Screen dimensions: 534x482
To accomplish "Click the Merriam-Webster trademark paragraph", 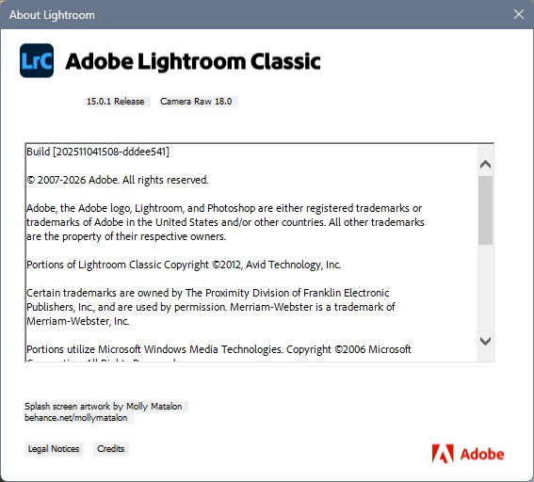I will click(211, 307).
